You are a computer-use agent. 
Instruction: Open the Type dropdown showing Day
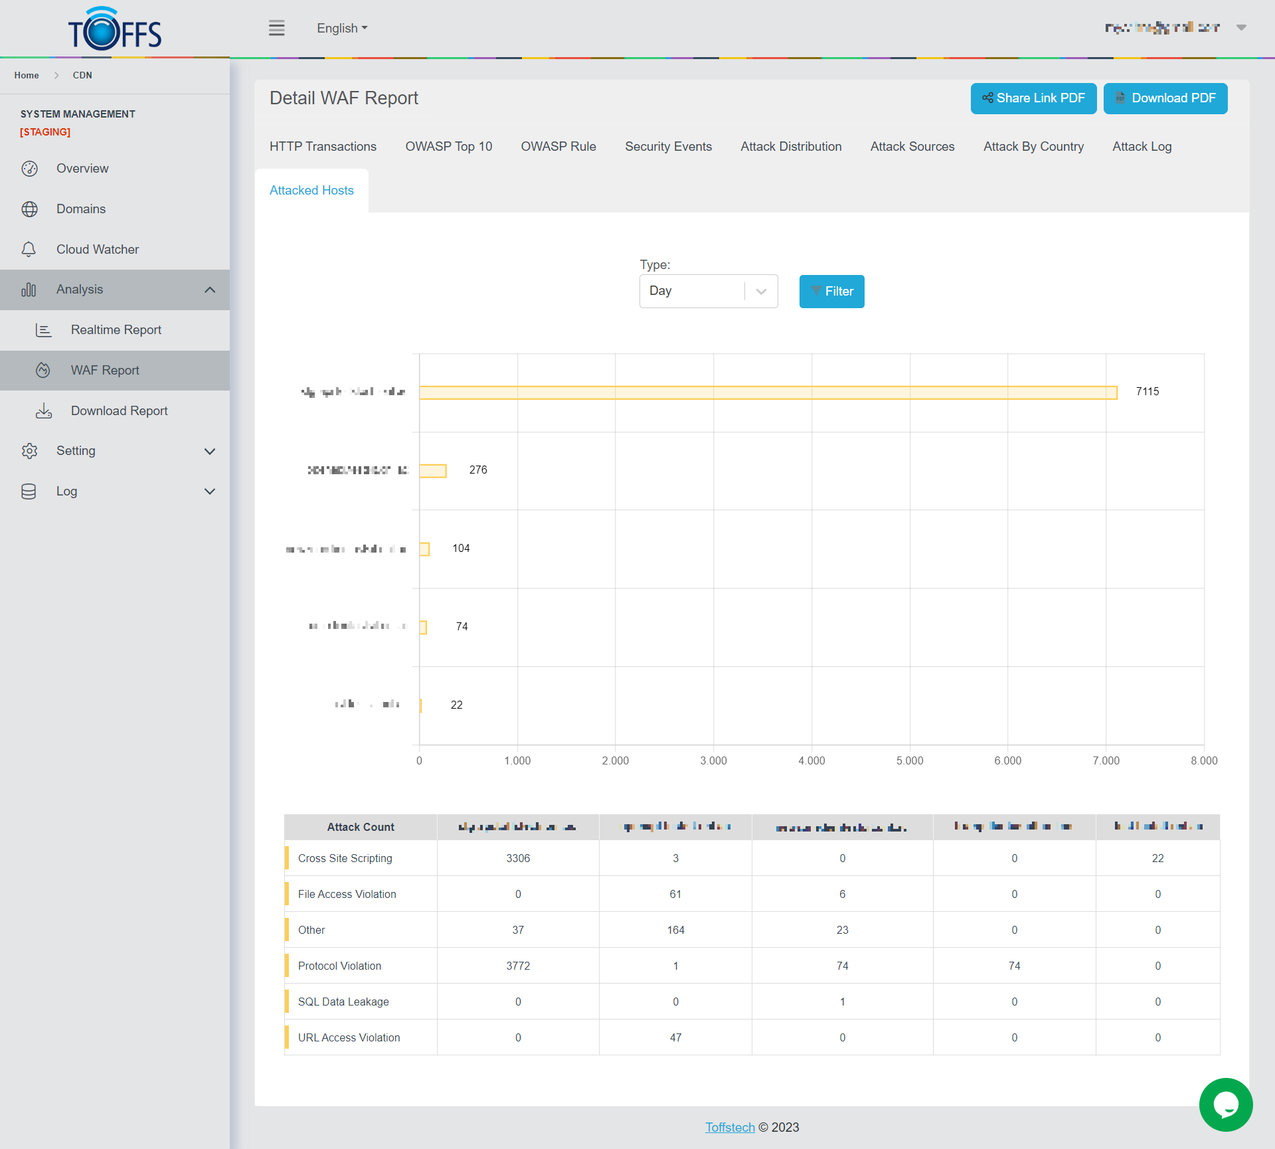pyautogui.click(x=708, y=291)
